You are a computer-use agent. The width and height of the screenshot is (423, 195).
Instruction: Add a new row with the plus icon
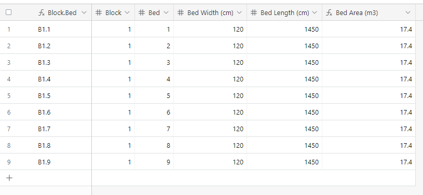pyautogui.click(x=9, y=178)
